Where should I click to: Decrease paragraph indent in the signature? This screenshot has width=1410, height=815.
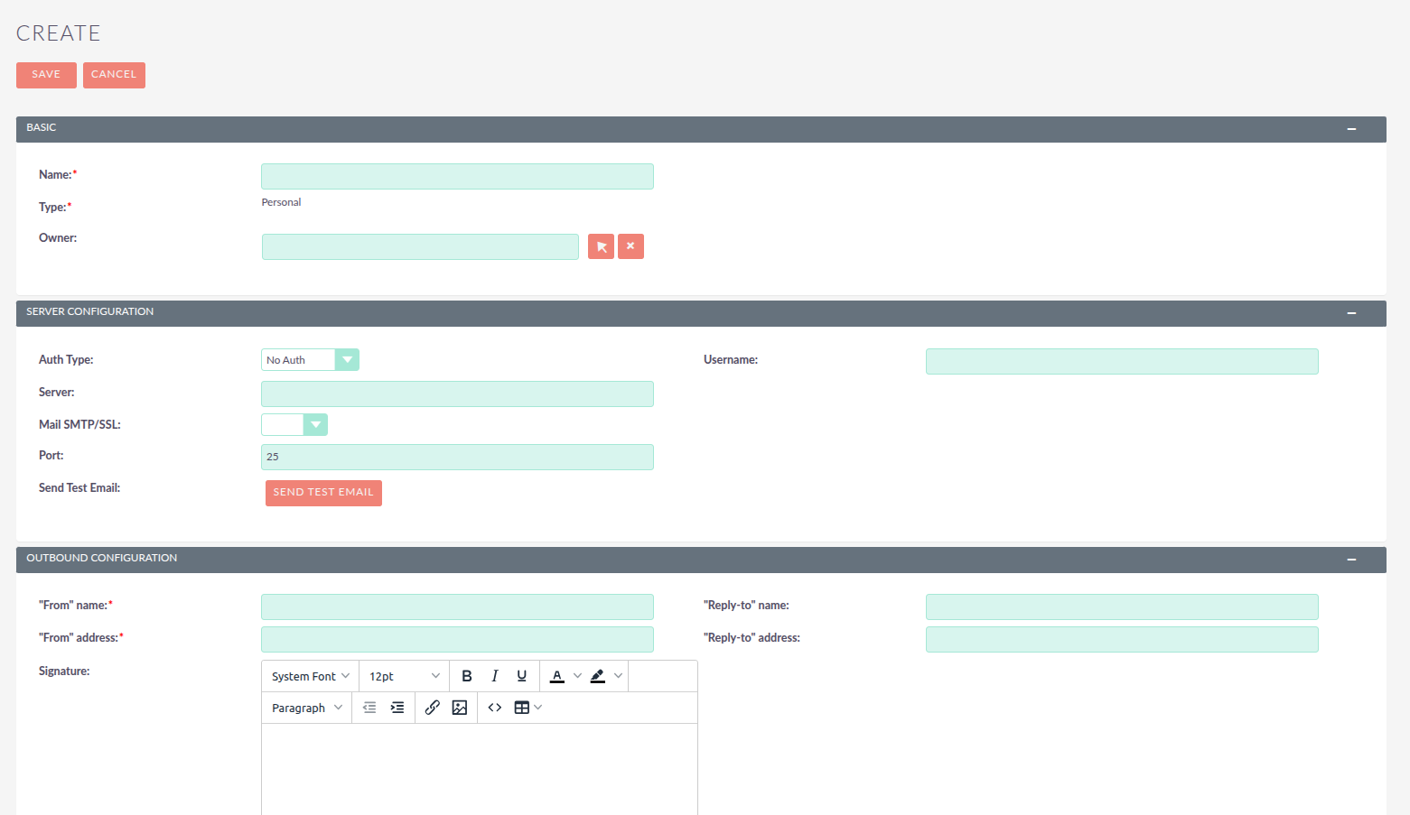(369, 707)
